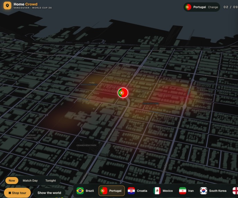Click the Portugal flag marker on the map
Screen dimensions: 238x198
[x=123, y=93]
